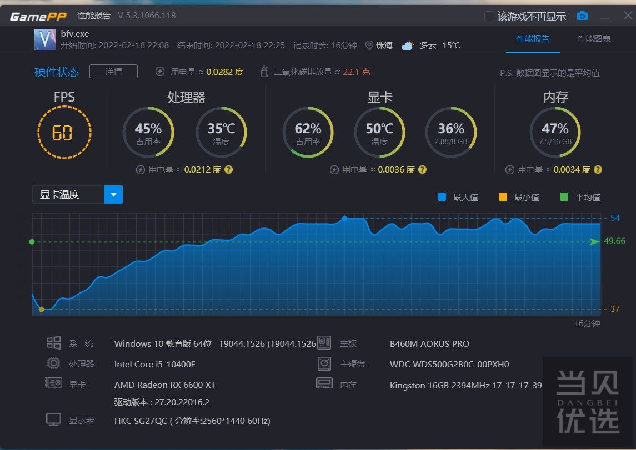Click the lightning icon under 内存 gauge

coord(510,170)
